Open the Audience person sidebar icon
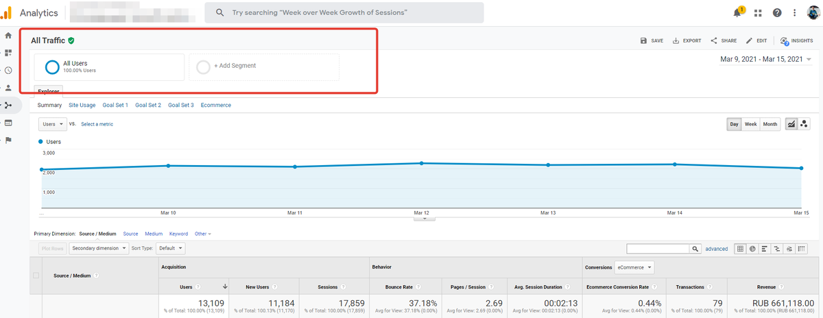The image size is (823, 318). (8, 88)
